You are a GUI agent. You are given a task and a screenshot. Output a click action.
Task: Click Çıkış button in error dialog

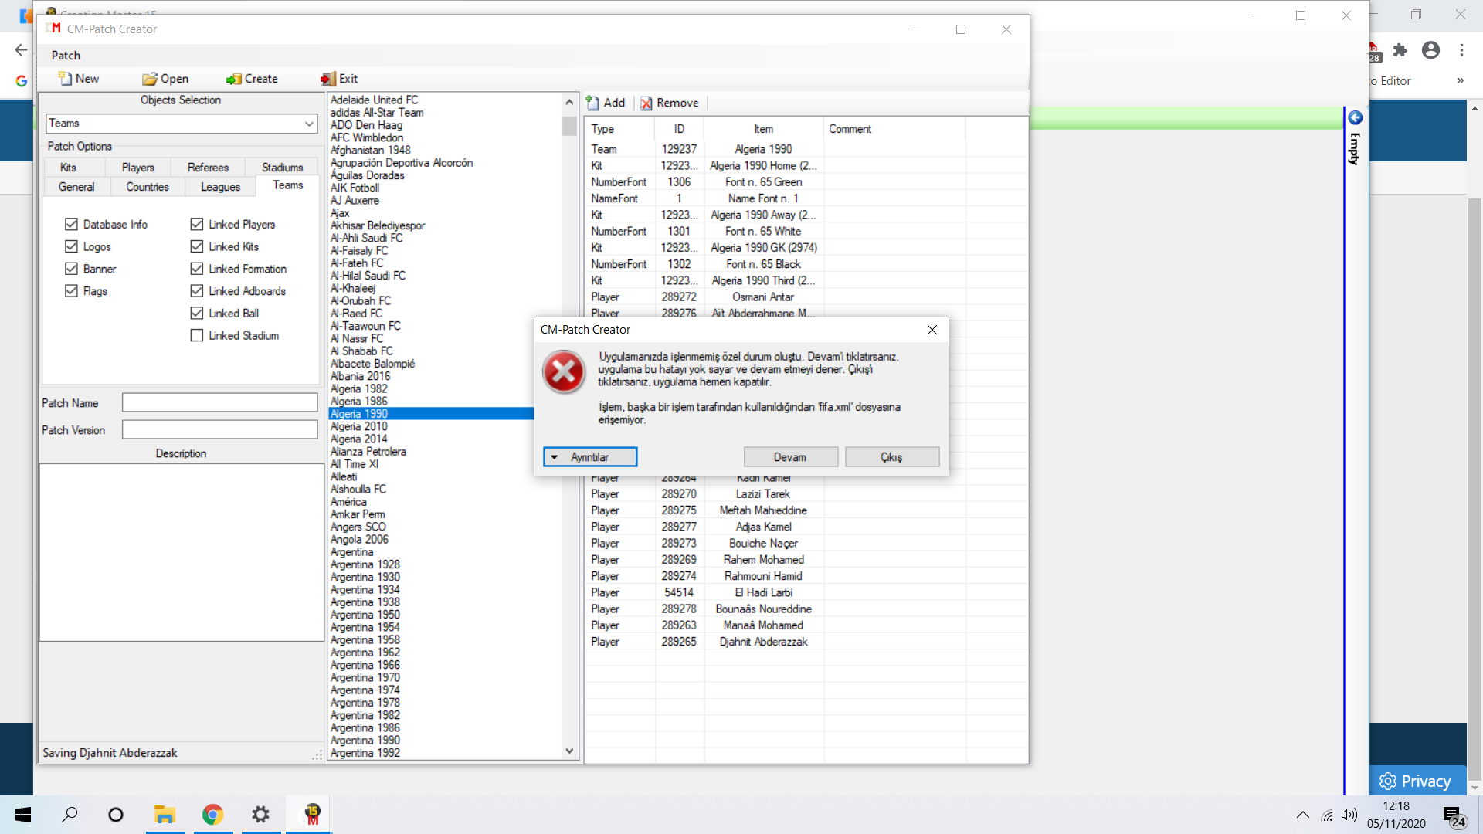tap(891, 457)
